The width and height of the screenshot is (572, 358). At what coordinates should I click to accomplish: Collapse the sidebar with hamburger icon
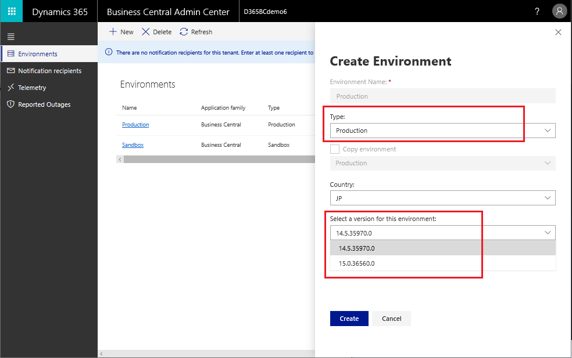coord(11,37)
